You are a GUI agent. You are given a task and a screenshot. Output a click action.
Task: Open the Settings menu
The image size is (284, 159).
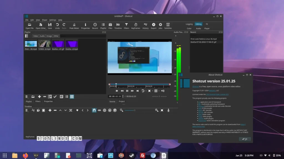53,20
